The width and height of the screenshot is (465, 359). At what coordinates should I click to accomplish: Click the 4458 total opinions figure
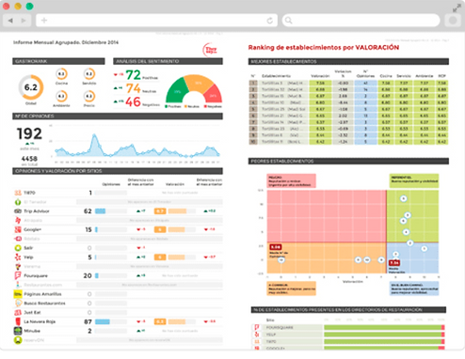(29, 159)
